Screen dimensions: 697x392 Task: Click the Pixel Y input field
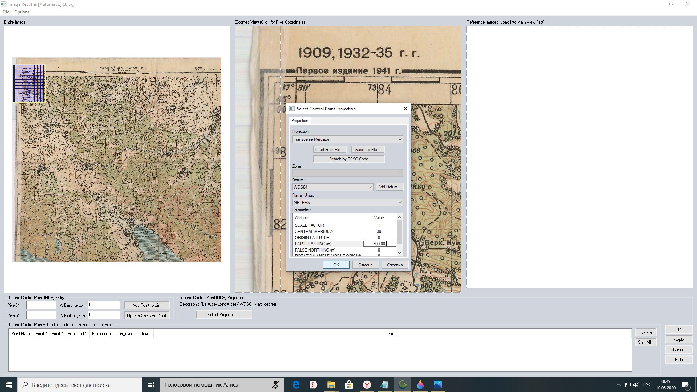[41, 315]
